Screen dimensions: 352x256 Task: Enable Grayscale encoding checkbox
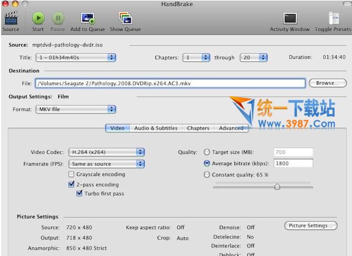[71, 174]
